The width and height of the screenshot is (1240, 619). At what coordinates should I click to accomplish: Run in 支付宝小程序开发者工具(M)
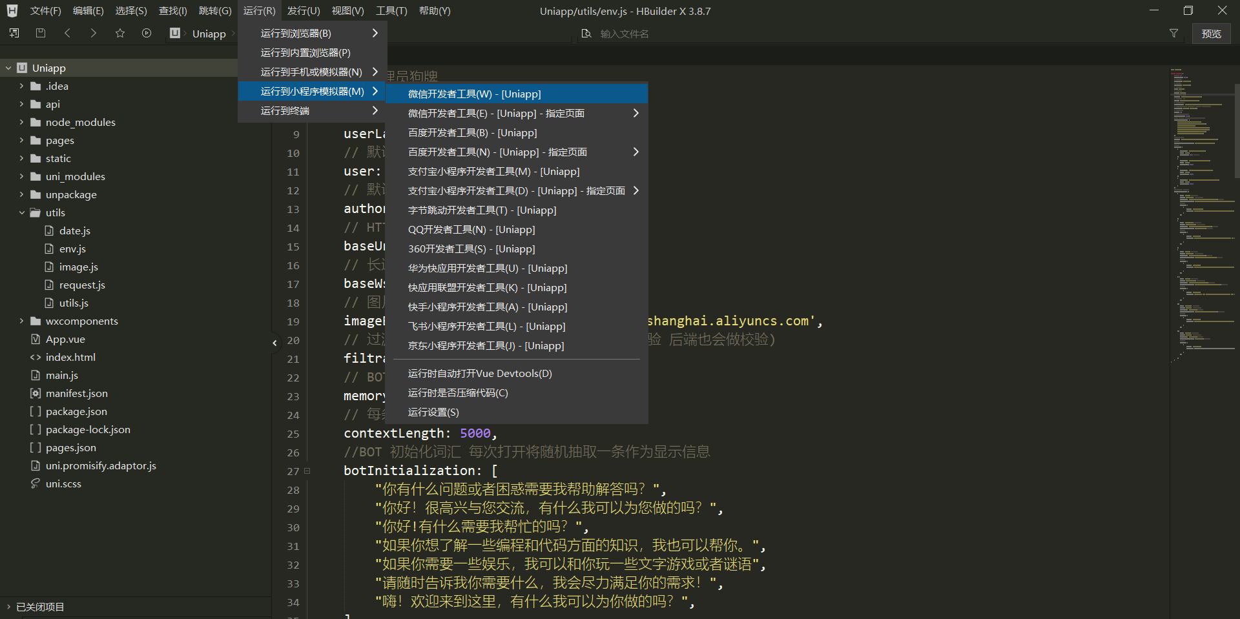click(x=517, y=171)
